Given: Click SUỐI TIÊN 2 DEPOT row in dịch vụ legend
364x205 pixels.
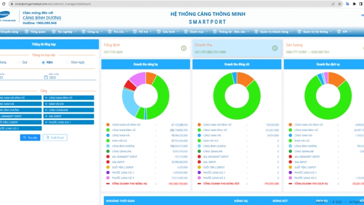Looking at the screenshot, I should pos(326,167).
